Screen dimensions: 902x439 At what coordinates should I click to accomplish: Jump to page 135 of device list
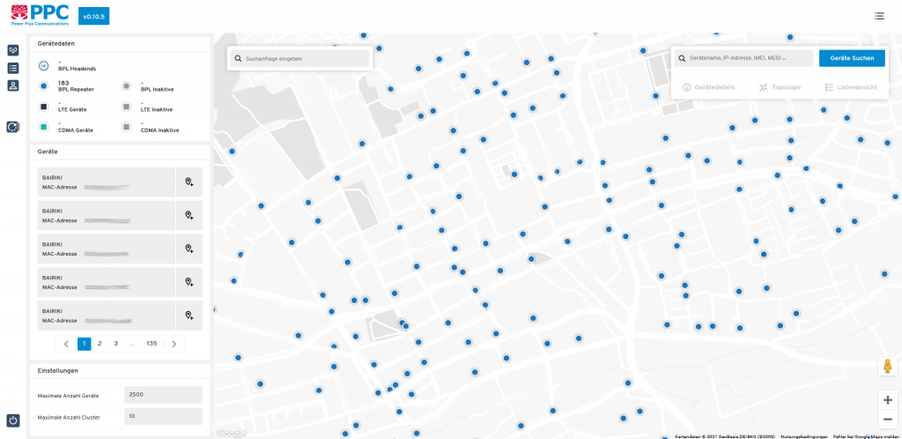[152, 344]
